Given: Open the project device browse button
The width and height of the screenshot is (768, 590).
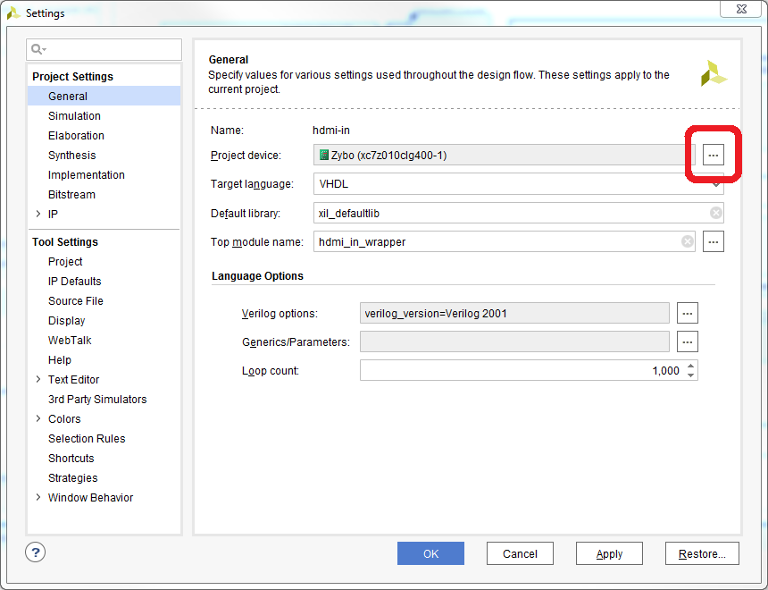Looking at the screenshot, I should click(713, 155).
